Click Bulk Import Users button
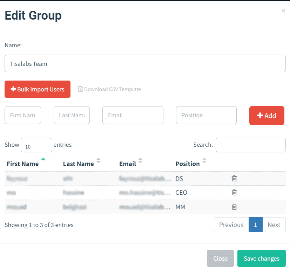The height and width of the screenshot is (269, 290). [x=38, y=89]
